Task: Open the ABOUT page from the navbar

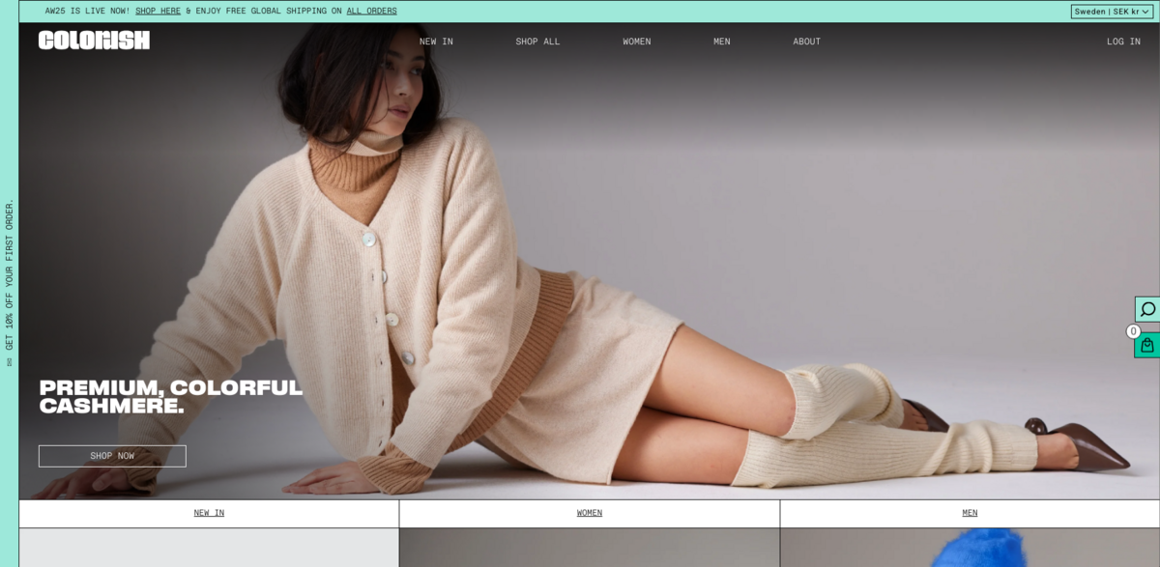Action: [806, 42]
